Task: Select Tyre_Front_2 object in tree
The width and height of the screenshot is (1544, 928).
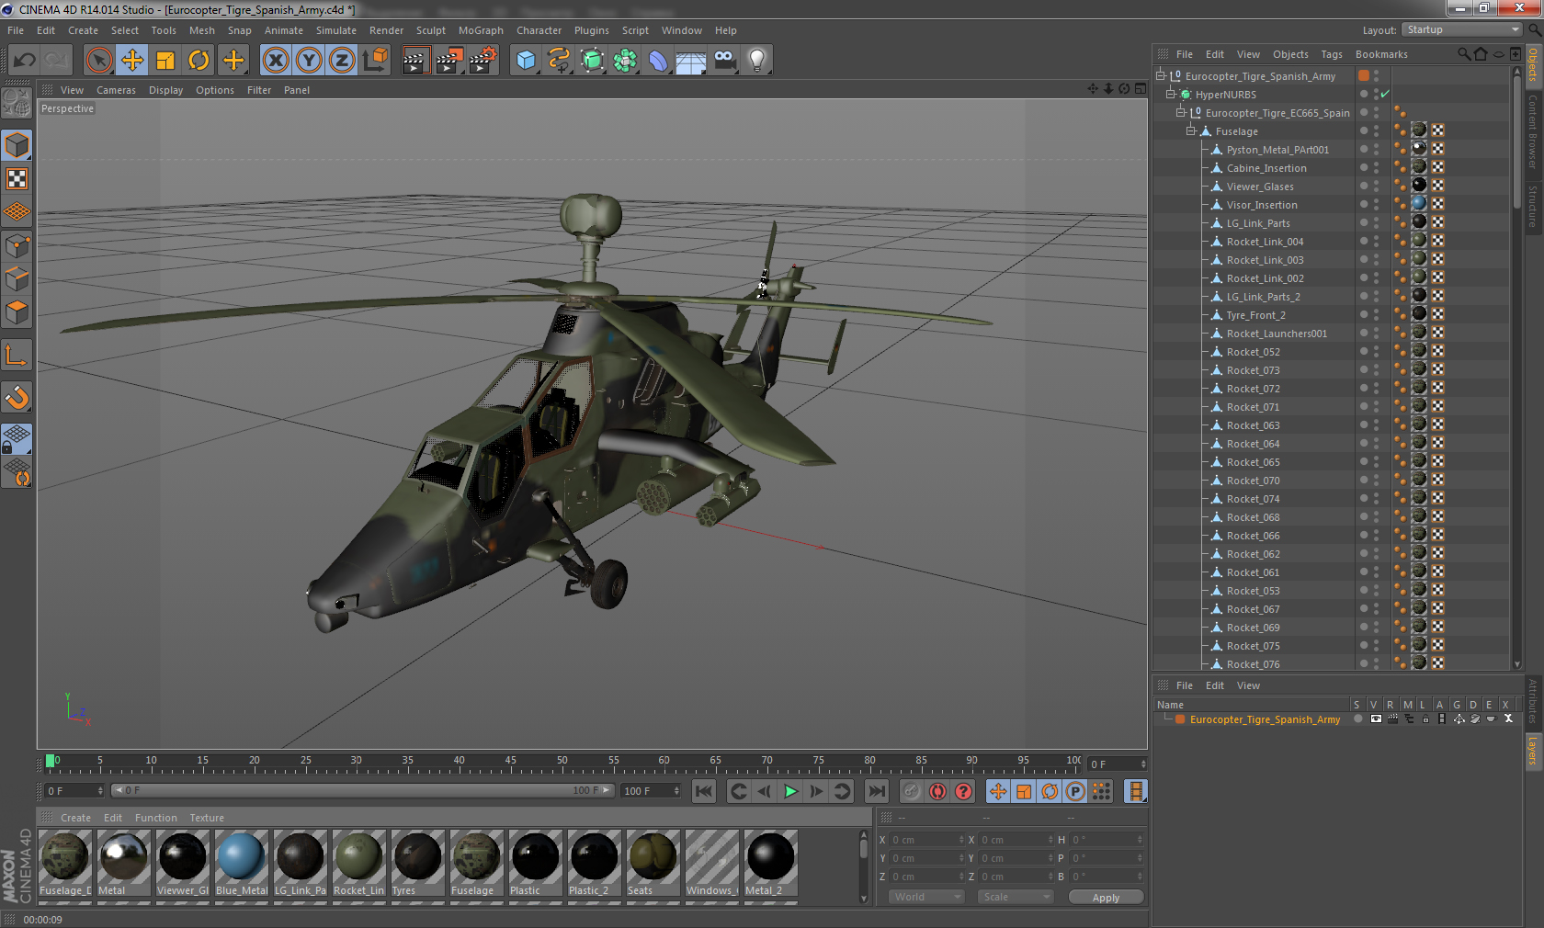Action: (1255, 315)
